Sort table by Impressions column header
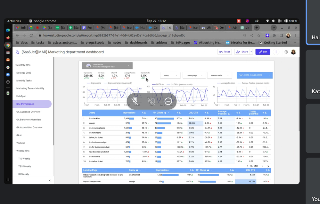The width and height of the screenshot is (320, 204). (x=129, y=113)
